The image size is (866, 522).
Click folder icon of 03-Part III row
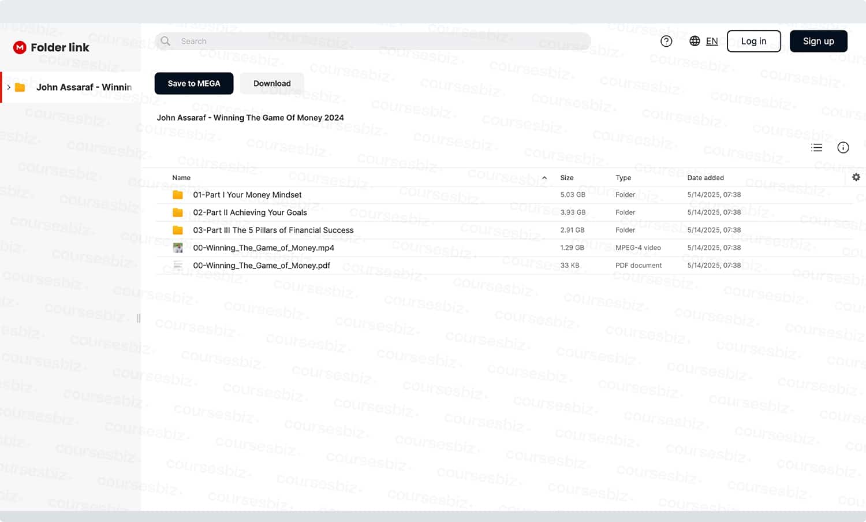[178, 230]
